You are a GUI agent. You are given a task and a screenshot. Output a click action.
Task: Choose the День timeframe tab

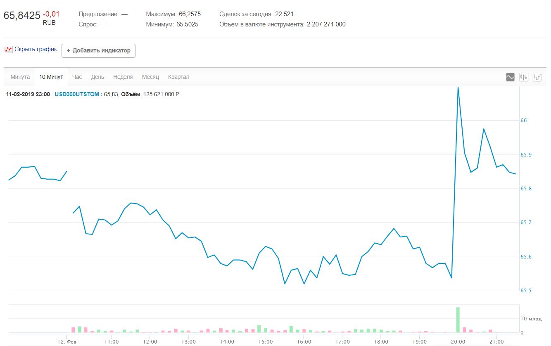pos(97,77)
